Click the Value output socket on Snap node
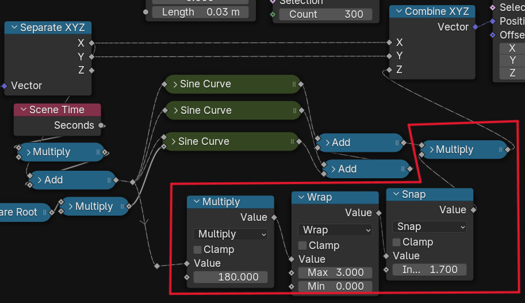 pos(473,210)
